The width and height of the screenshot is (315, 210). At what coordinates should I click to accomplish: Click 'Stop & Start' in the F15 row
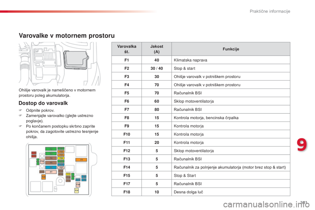tap(185, 176)
